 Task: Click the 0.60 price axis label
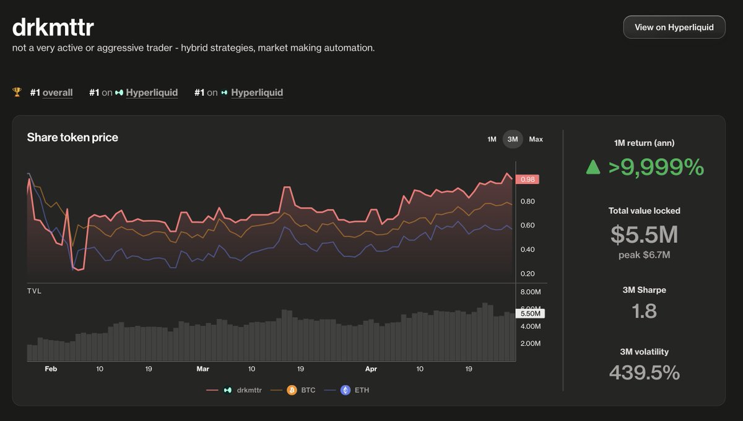click(528, 226)
